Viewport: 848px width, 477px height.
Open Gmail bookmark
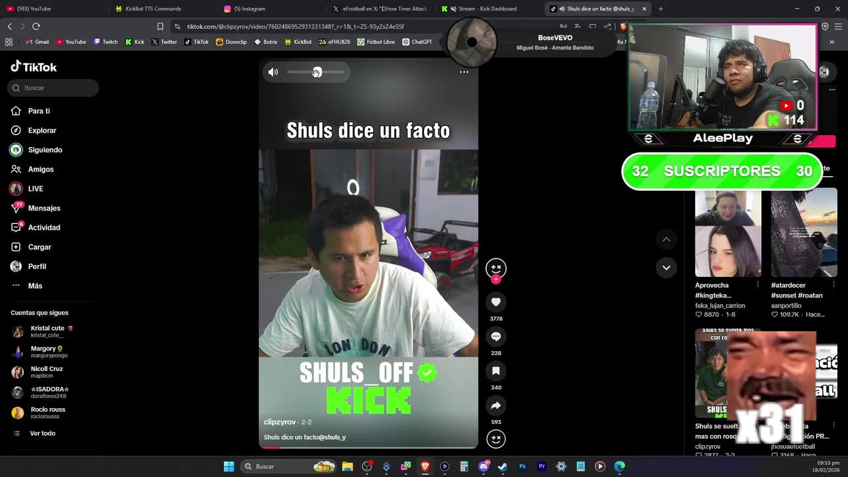[37, 42]
